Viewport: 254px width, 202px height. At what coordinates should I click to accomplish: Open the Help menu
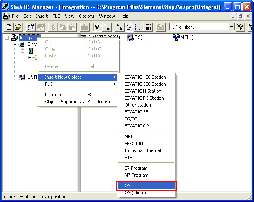[x=124, y=16]
